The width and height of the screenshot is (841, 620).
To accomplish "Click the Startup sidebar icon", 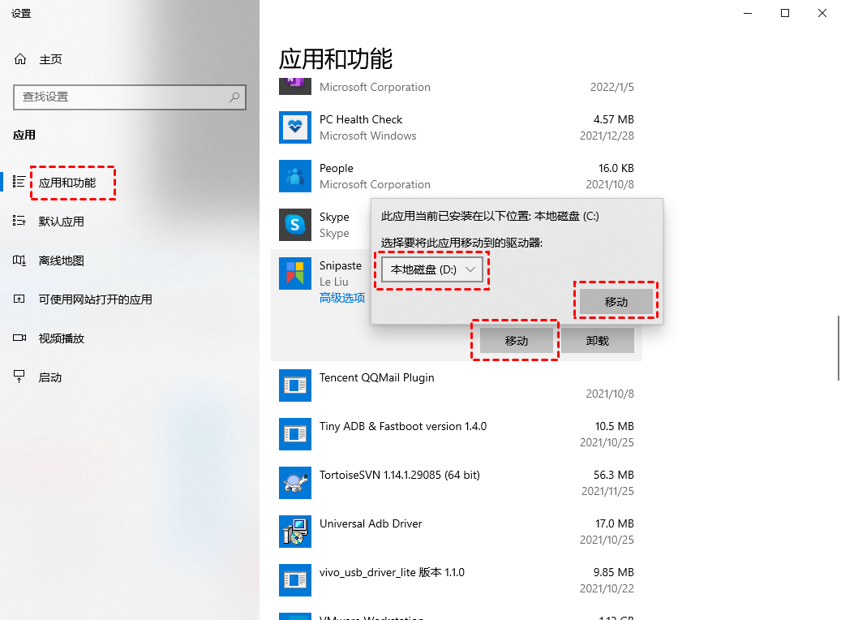I will (19, 377).
